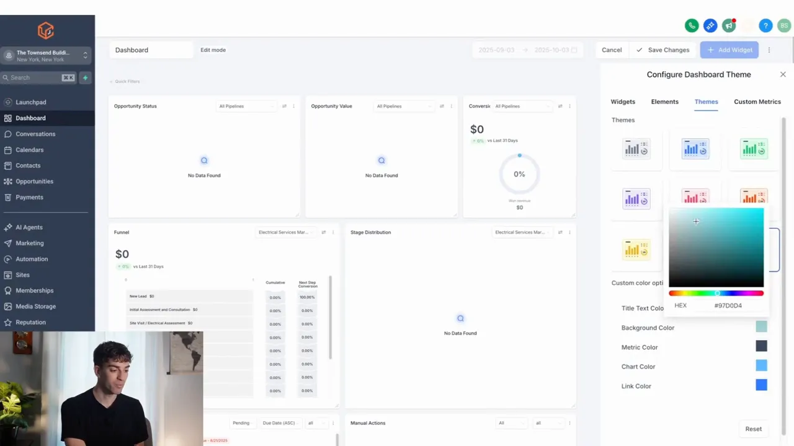This screenshot has width=794, height=446.
Task: Select the purple theme thumbnail
Action: (636, 199)
